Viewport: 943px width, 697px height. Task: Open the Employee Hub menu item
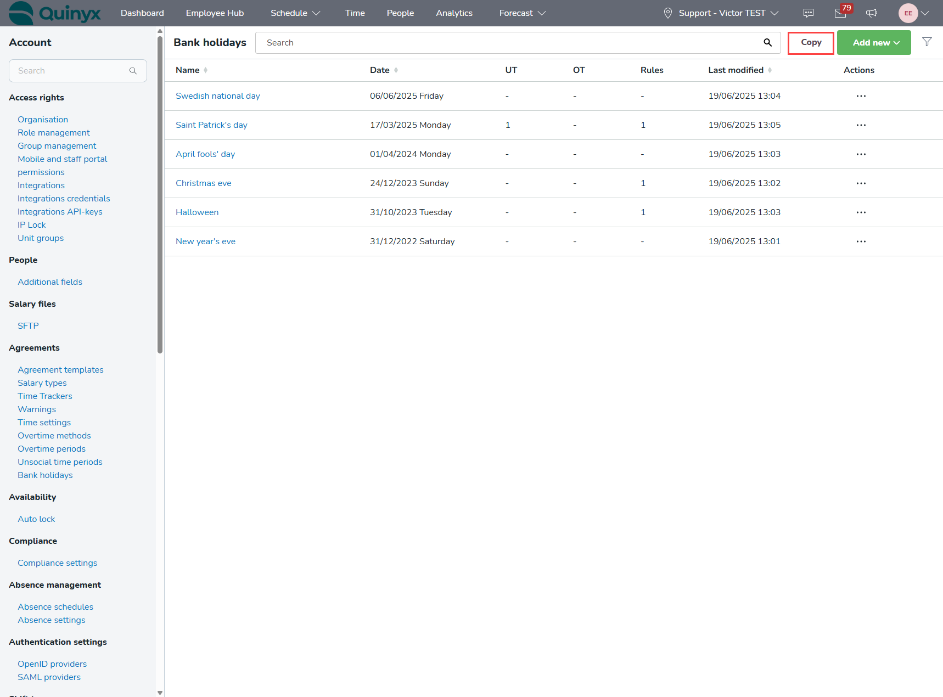(x=215, y=13)
